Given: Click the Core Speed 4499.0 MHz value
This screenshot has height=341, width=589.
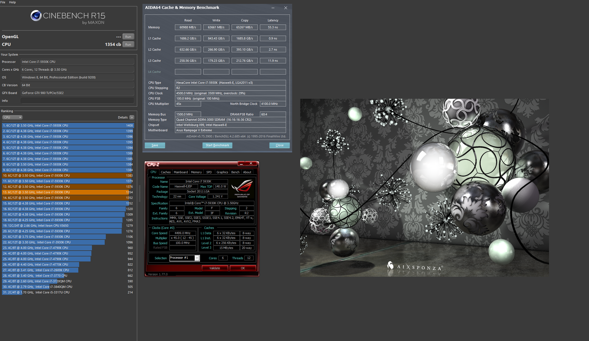Looking at the screenshot, I should [x=182, y=233].
